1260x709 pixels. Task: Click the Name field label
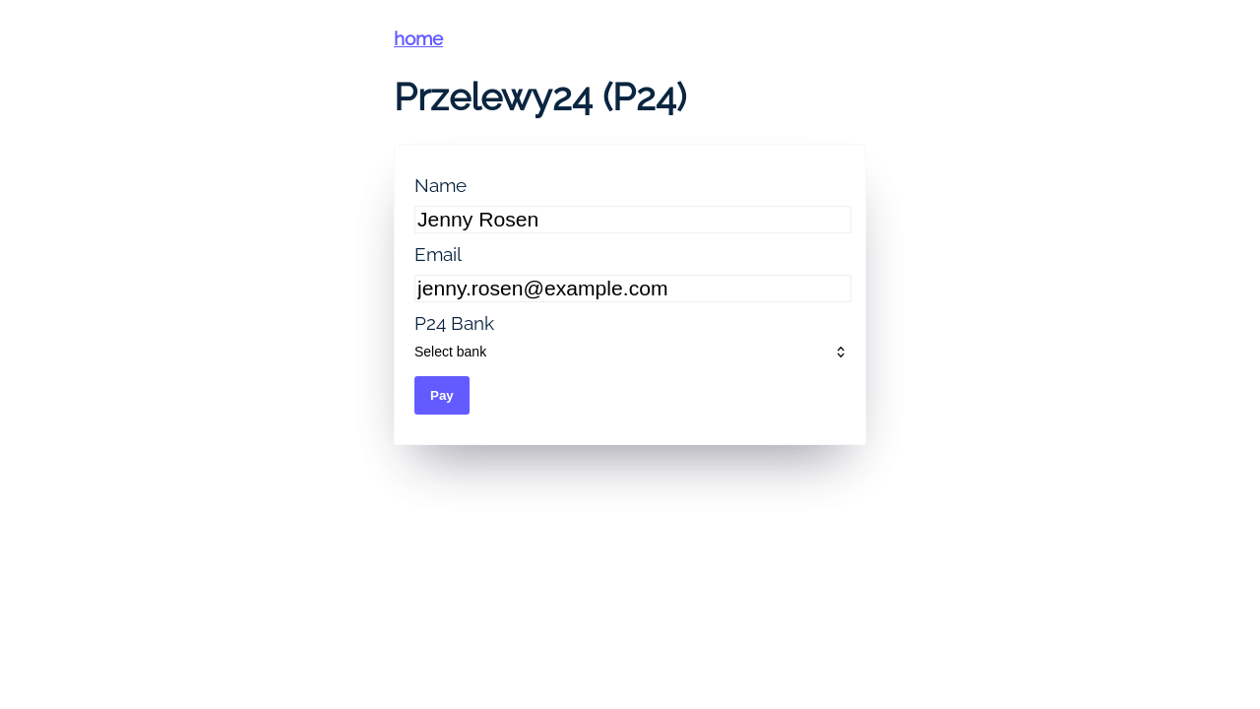(440, 186)
